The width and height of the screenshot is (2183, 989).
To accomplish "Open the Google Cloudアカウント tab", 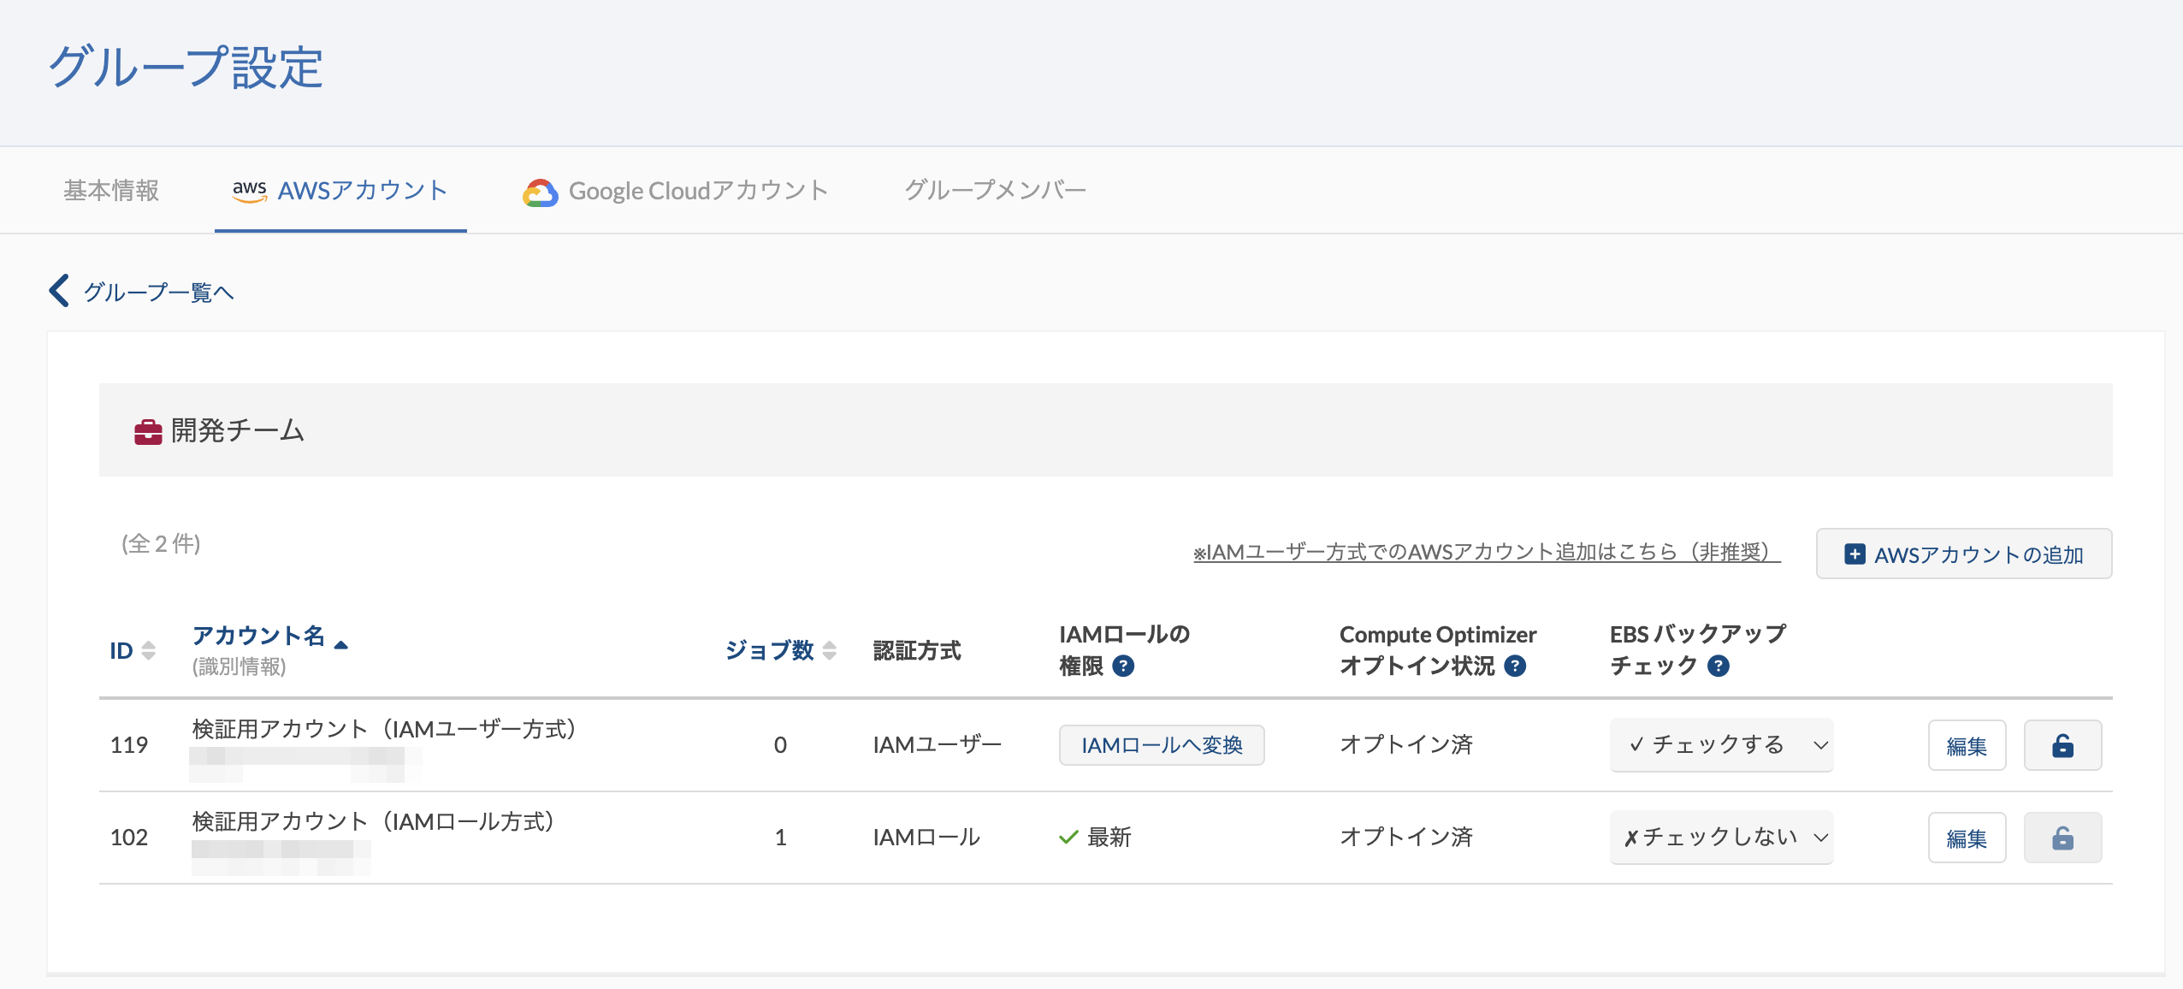I will (676, 190).
